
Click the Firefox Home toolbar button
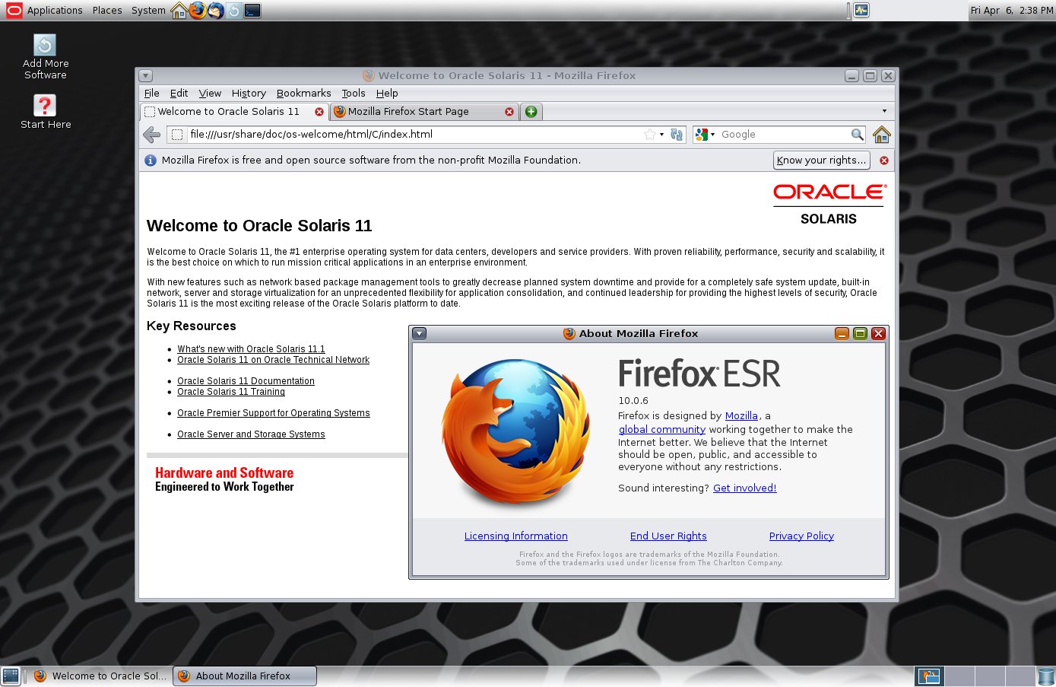point(882,135)
